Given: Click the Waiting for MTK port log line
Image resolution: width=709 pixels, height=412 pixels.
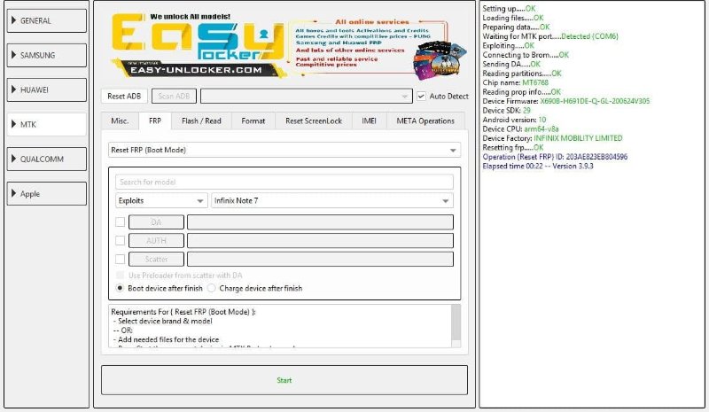Looking at the screenshot, I should point(550,36).
